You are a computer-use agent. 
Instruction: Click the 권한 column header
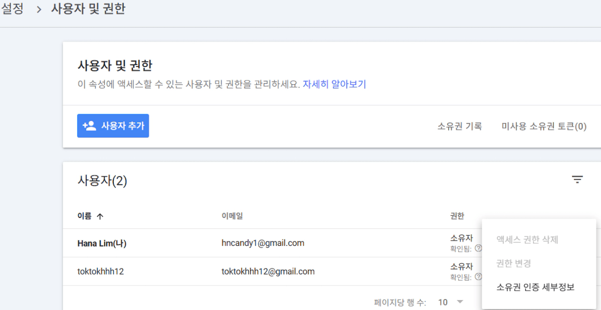point(457,216)
